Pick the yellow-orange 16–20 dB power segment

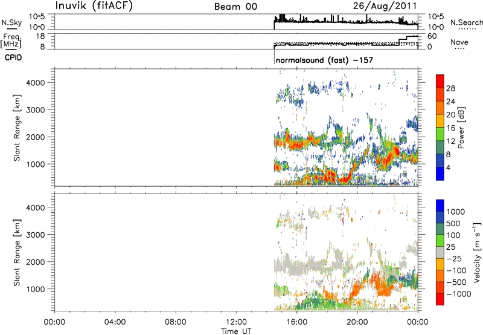point(440,121)
